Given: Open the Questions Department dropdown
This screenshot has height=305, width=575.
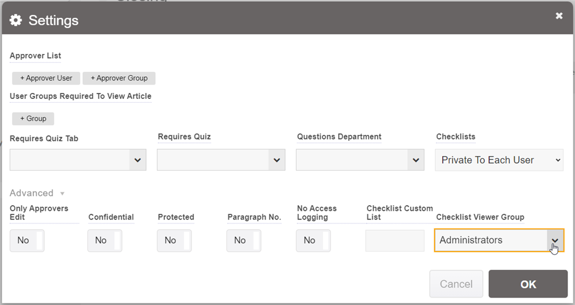Looking at the screenshot, I should 360,160.
